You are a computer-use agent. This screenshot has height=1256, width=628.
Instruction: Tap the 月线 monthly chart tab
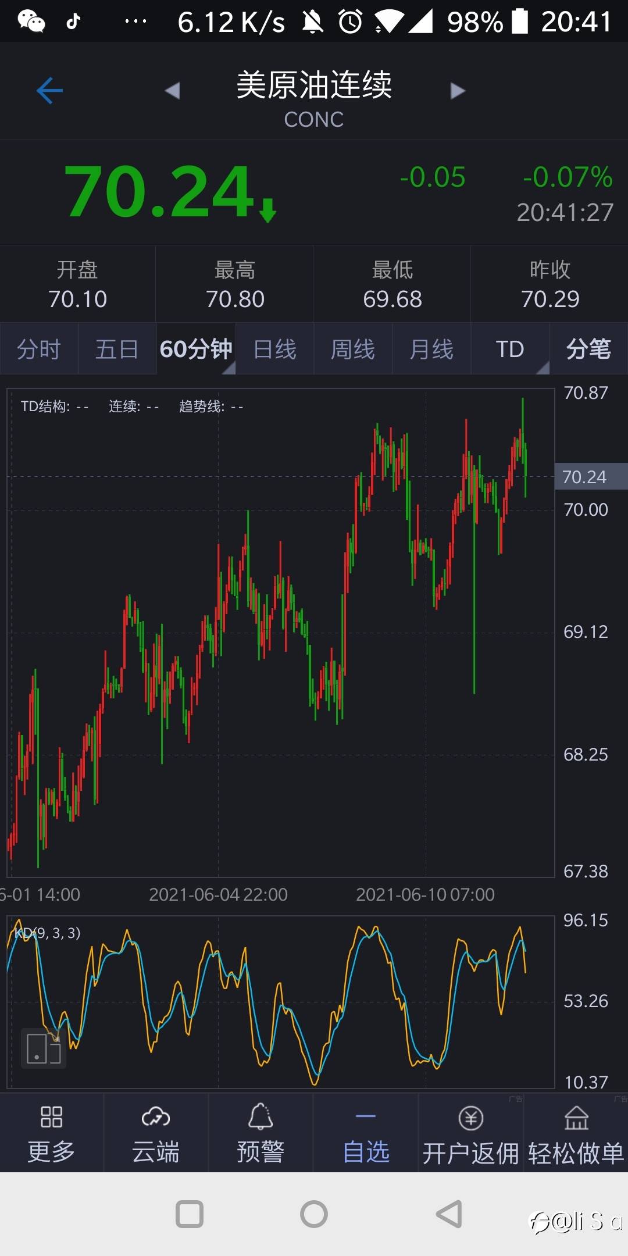pos(431,349)
